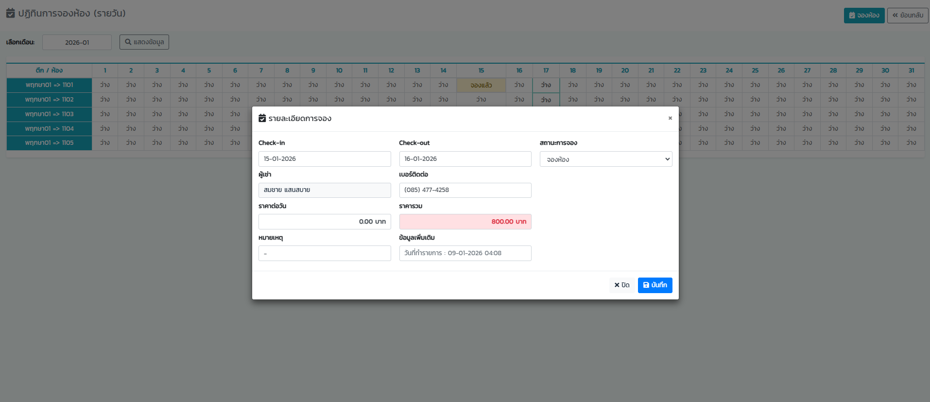Screen dimensions: 930x402
Task: Click ว่าง cell for room 1101 day 24
Action: pos(729,85)
